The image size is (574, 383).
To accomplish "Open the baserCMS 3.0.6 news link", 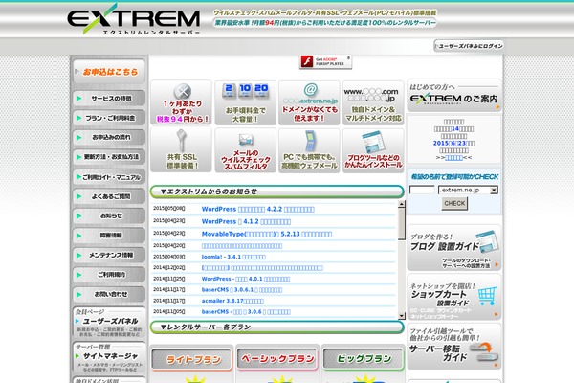I will [246, 312].
